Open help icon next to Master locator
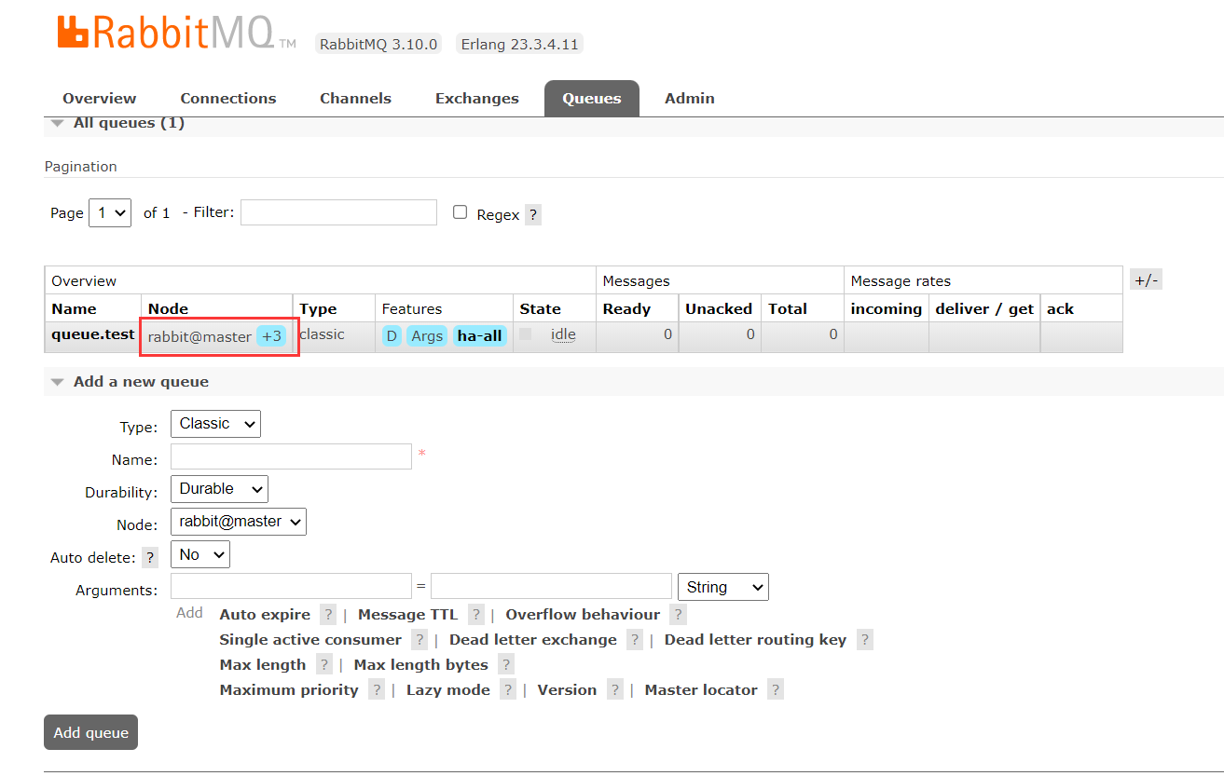The height and width of the screenshot is (776, 1224). 776,690
